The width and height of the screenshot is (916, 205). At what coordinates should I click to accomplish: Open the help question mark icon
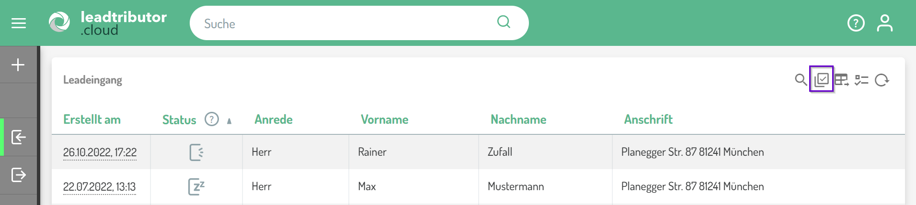tap(856, 23)
